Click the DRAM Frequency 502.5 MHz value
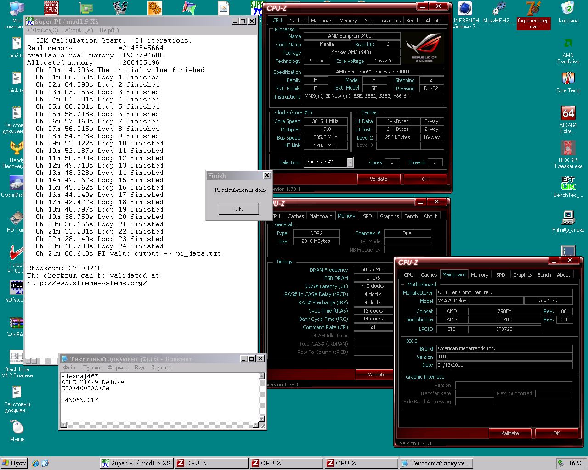588x470 pixels. click(x=373, y=270)
